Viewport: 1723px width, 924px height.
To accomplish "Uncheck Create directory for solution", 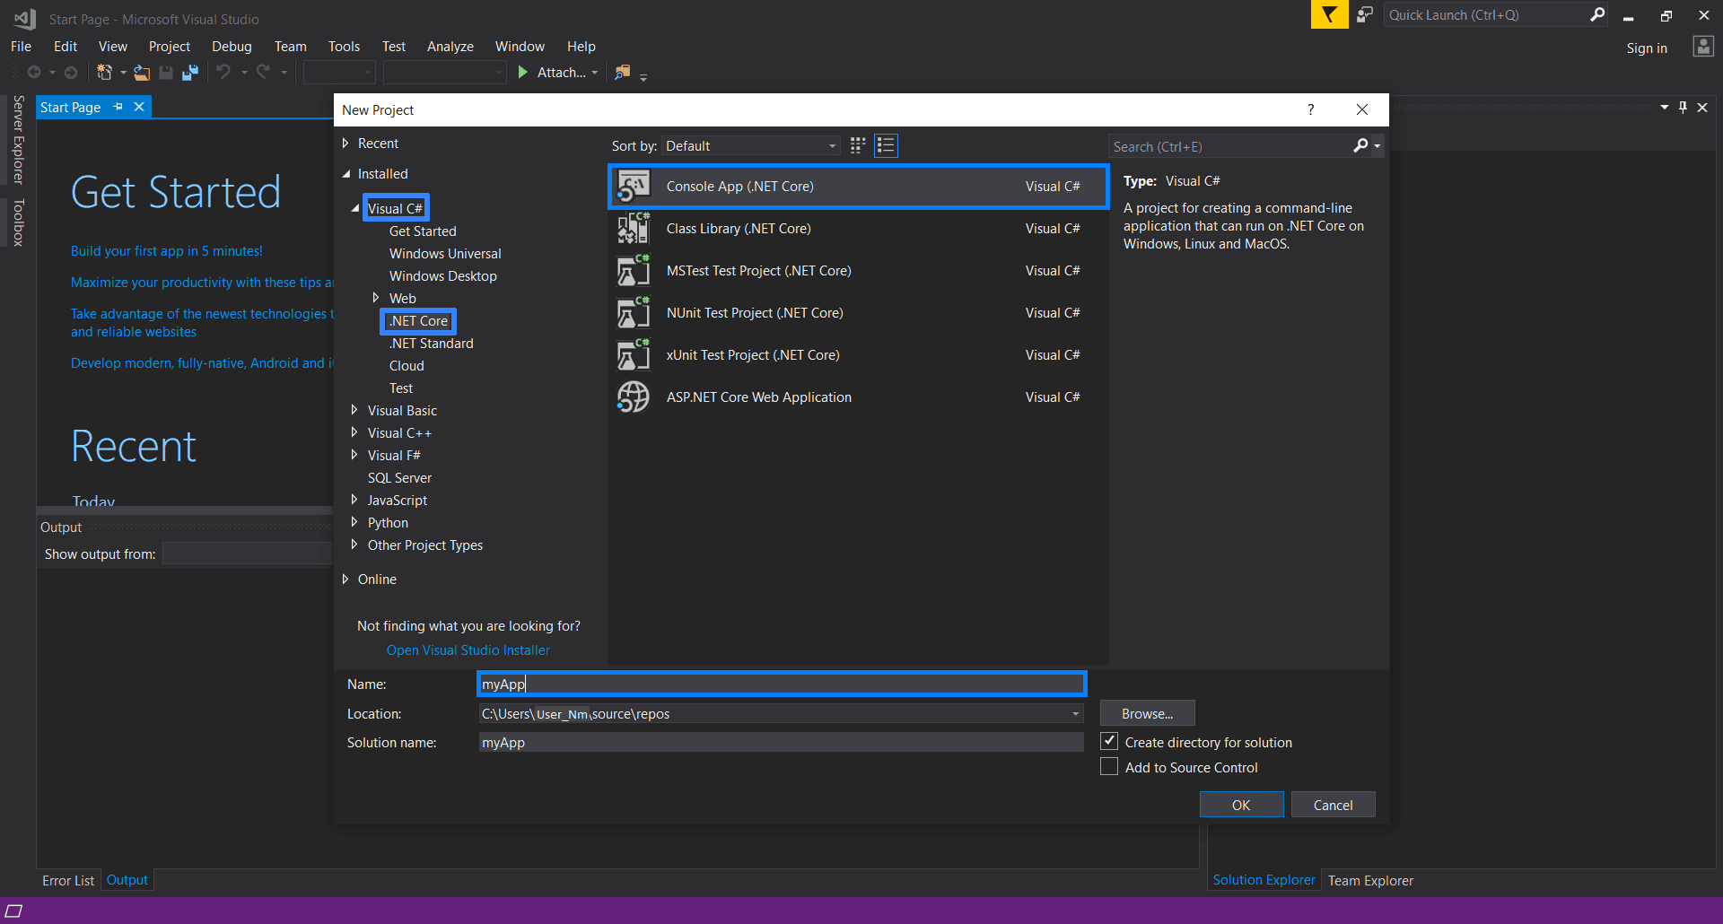I will [1109, 742].
